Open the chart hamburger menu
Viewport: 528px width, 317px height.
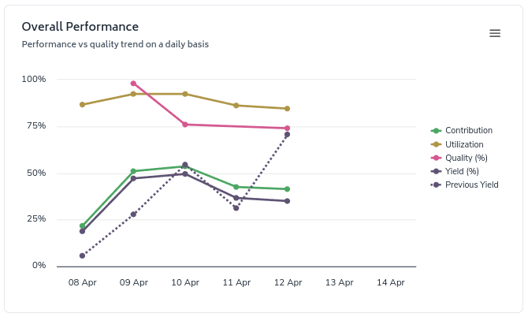(495, 33)
